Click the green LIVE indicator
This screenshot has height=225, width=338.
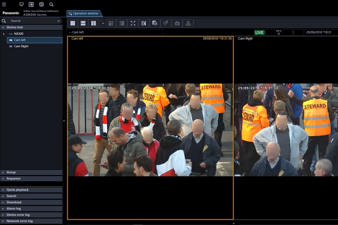(259, 33)
